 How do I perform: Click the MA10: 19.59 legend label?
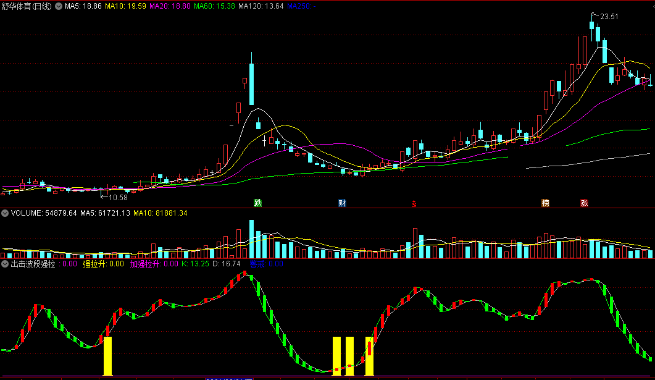pyautogui.click(x=125, y=6)
